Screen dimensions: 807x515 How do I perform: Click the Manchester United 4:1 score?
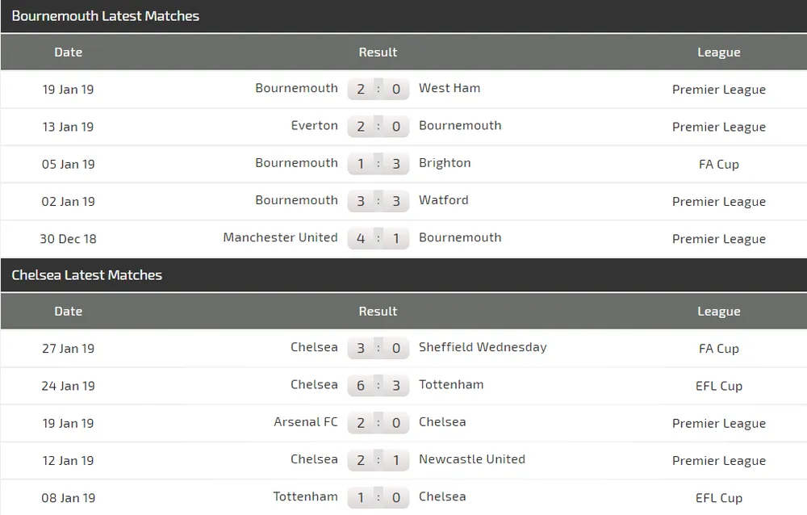click(378, 238)
